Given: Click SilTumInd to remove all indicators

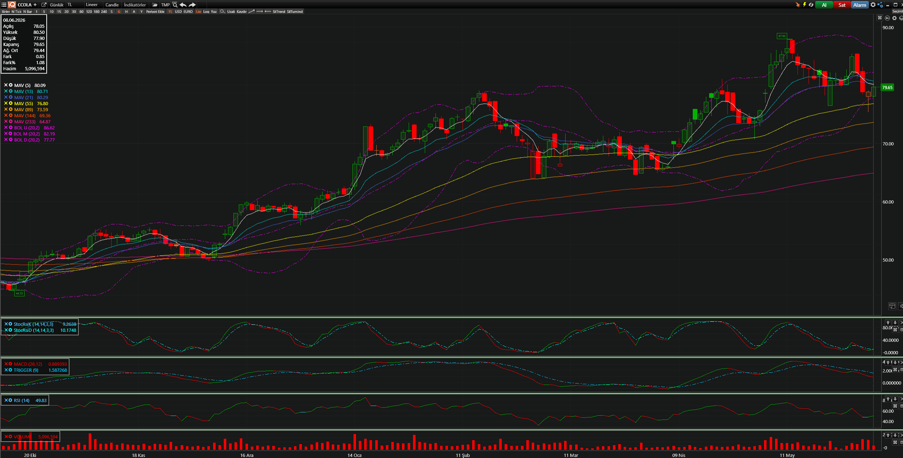Looking at the screenshot, I should pos(295,11).
